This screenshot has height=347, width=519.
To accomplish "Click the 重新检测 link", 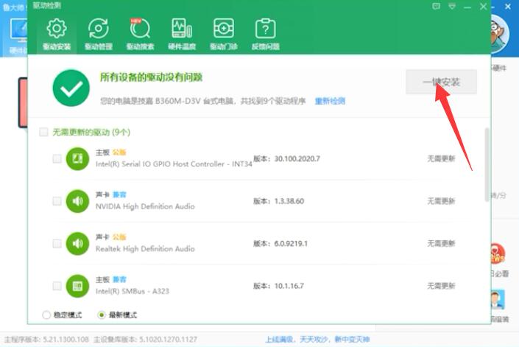I will pos(330,101).
